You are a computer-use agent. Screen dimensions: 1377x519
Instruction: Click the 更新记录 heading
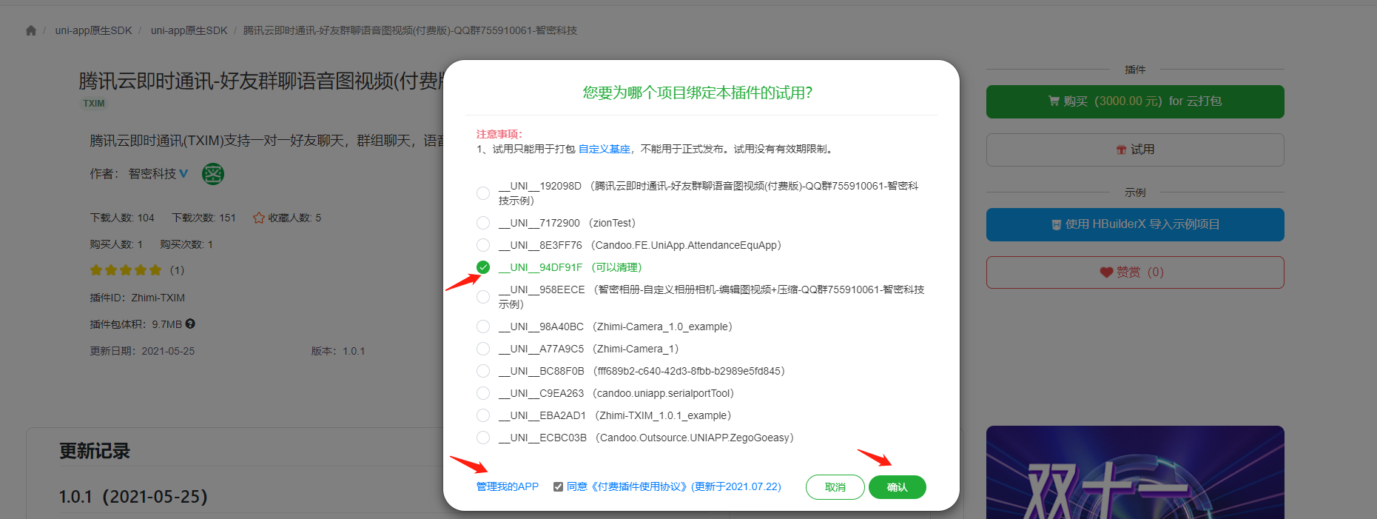click(95, 451)
